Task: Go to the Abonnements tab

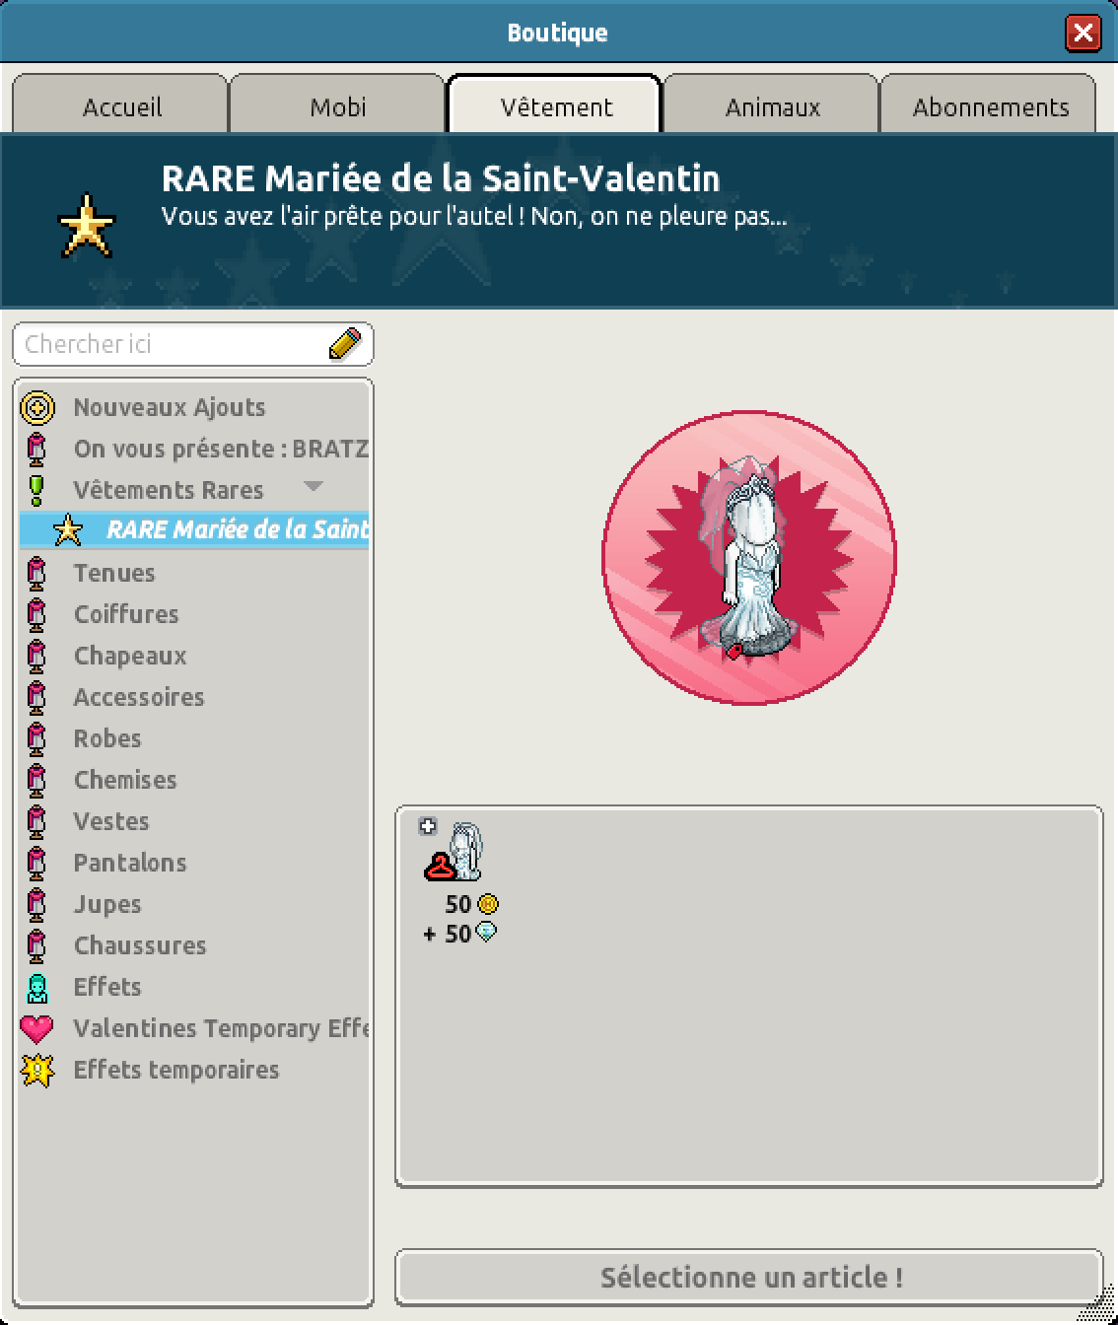Action: [x=988, y=104]
